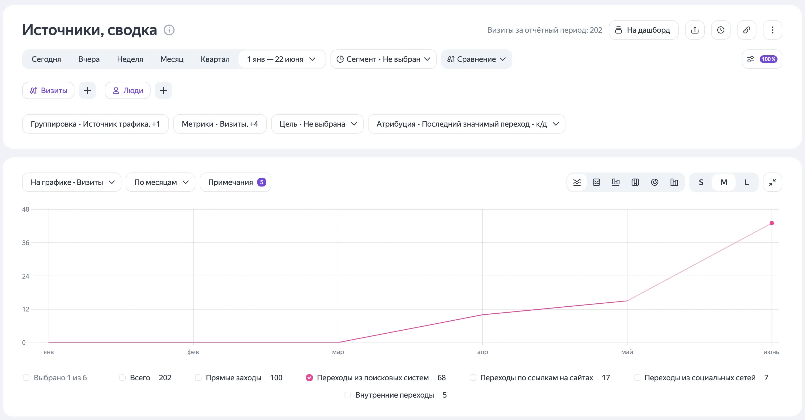Select the pie chart icon
The image size is (805, 420).
(655, 182)
